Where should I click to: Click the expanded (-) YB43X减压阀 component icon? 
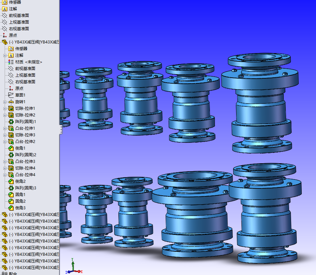click(x=4, y=42)
